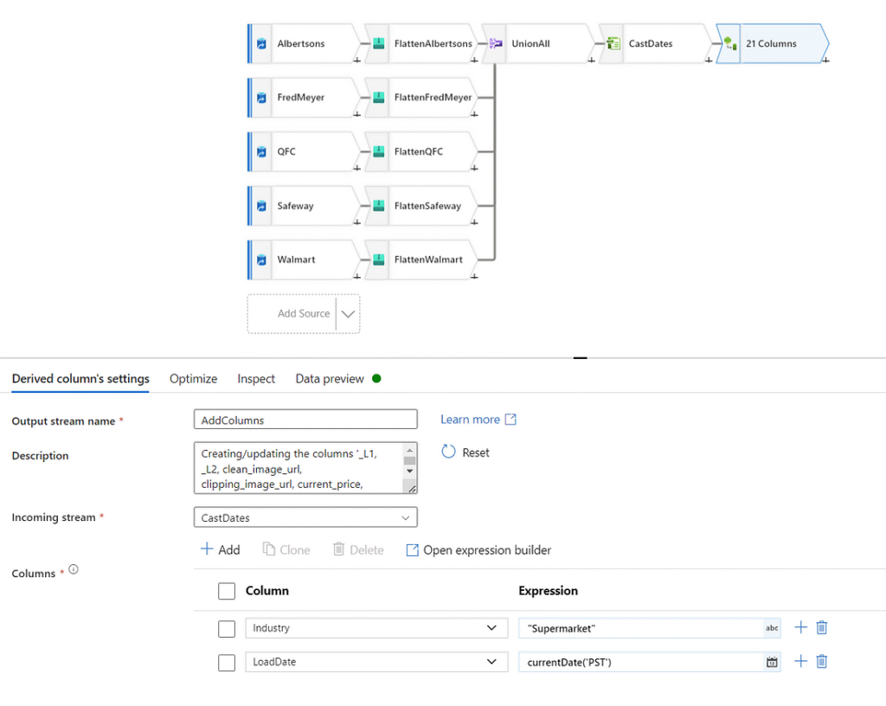This screenshot has width=886, height=706.
Task: Delete the Industry column row
Action: [x=822, y=627]
